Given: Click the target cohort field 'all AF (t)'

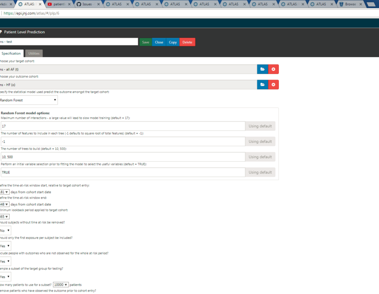Looking at the screenshot, I should tap(128, 69).
